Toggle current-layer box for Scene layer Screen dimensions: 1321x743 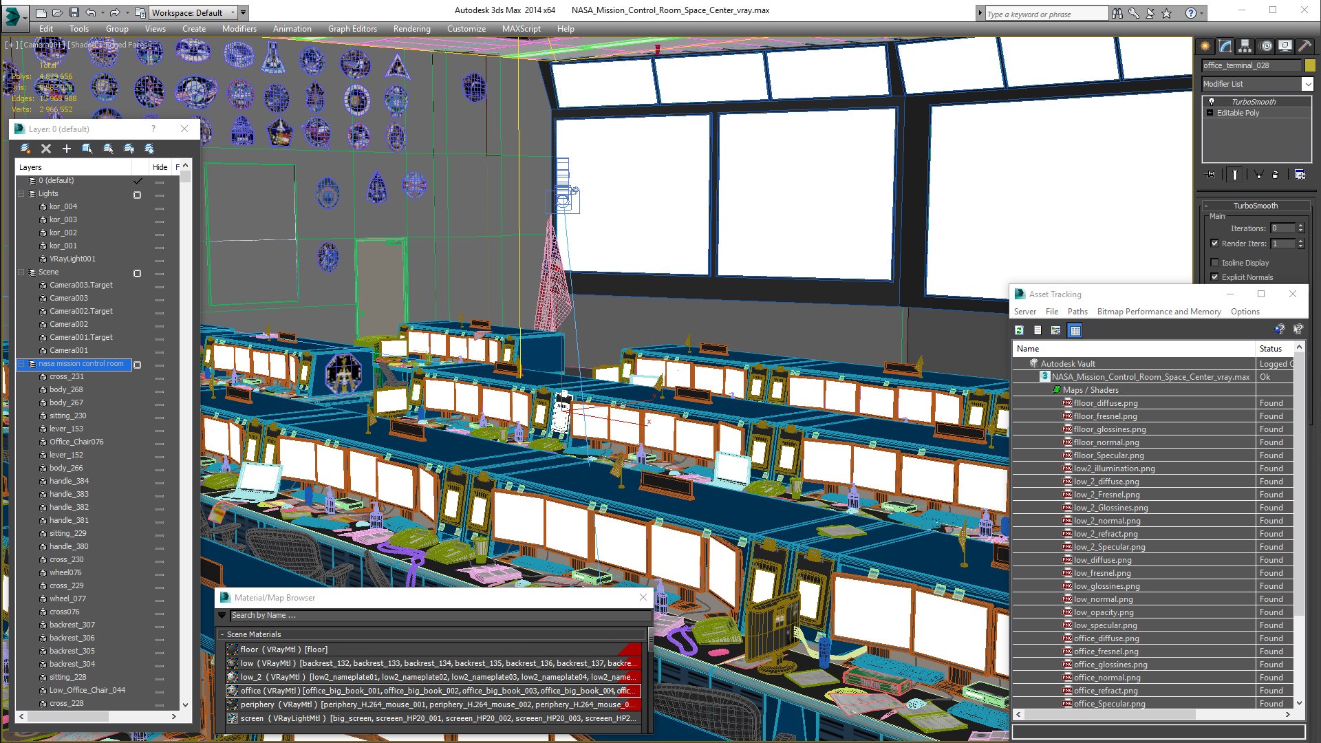click(137, 273)
